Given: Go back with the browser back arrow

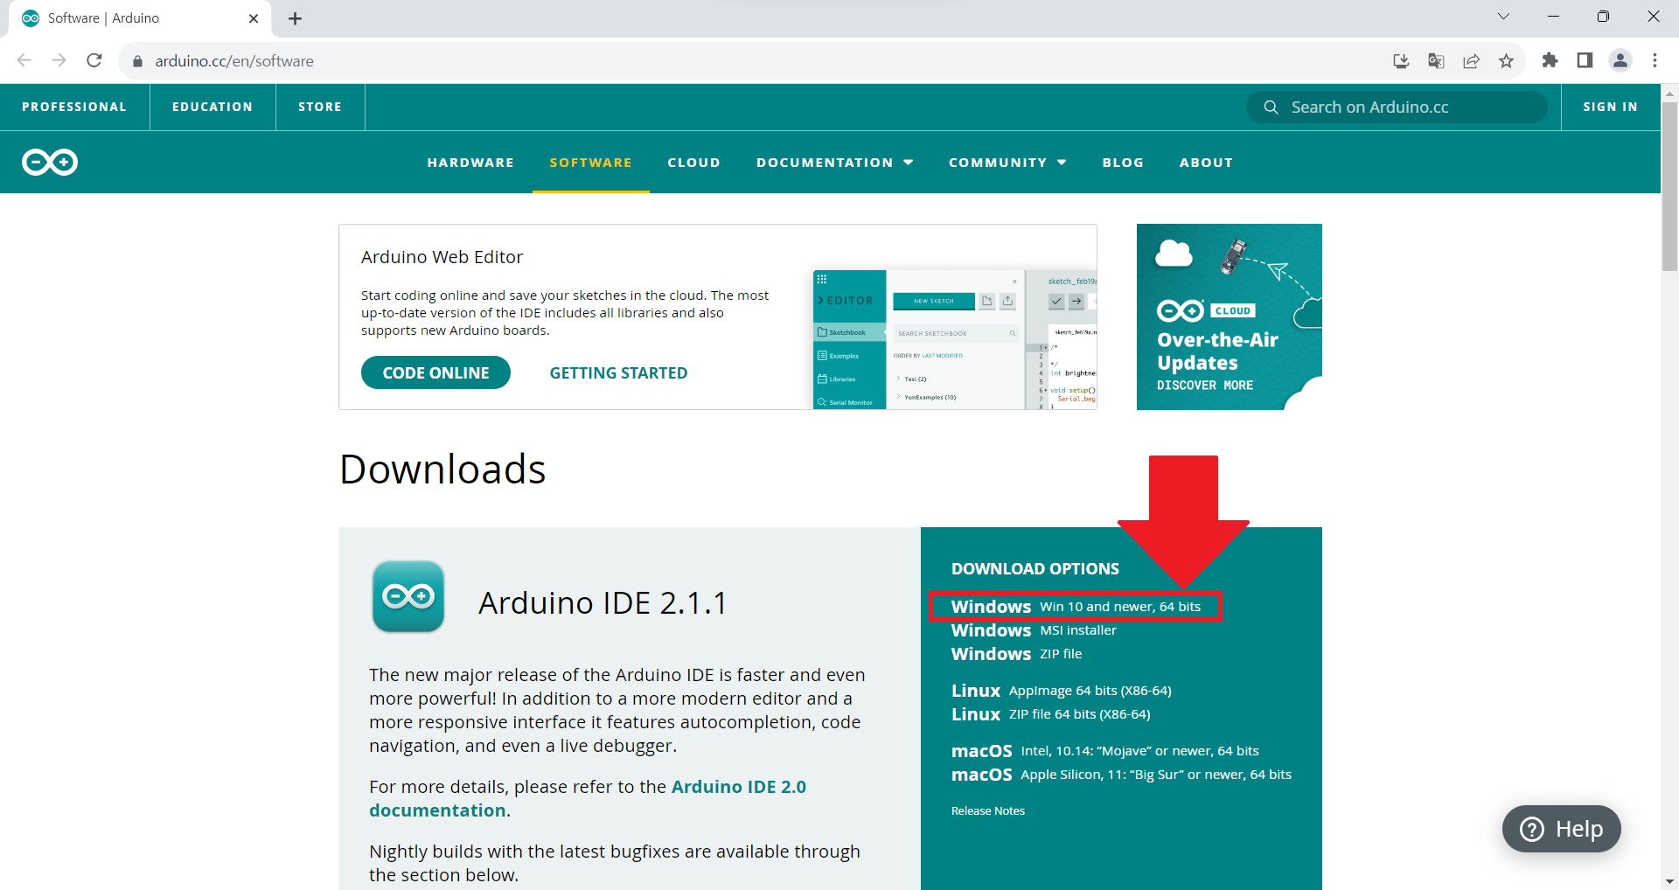Looking at the screenshot, I should tap(24, 60).
